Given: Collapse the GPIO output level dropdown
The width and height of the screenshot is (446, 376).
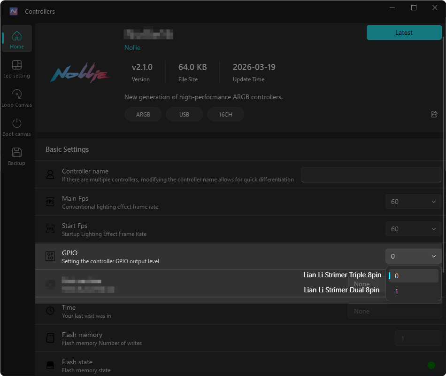Looking at the screenshot, I should [x=413, y=256].
